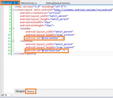This screenshot has height=98, width=113.
Task: Select the Source view tab
Action: coord(31,91)
